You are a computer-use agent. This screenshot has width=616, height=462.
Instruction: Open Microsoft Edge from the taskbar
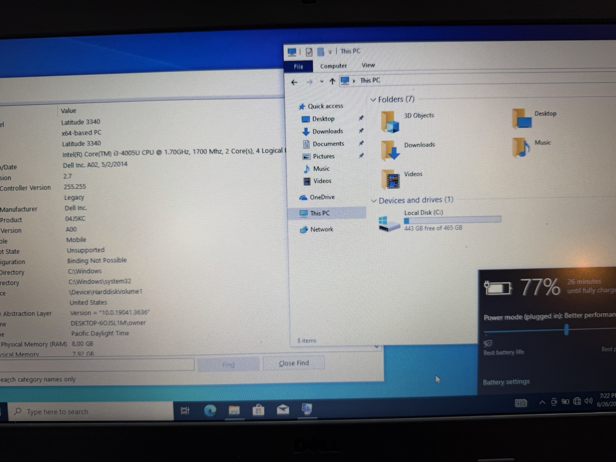[210, 410]
